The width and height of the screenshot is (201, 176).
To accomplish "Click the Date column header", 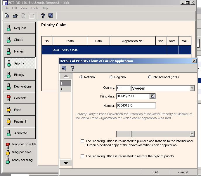I will (x=98, y=41).
